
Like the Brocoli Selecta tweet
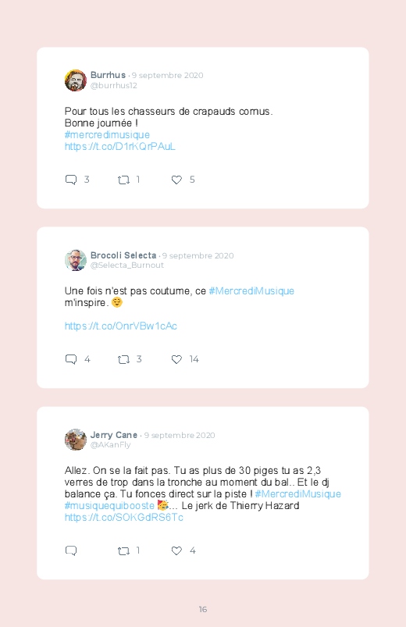point(176,359)
